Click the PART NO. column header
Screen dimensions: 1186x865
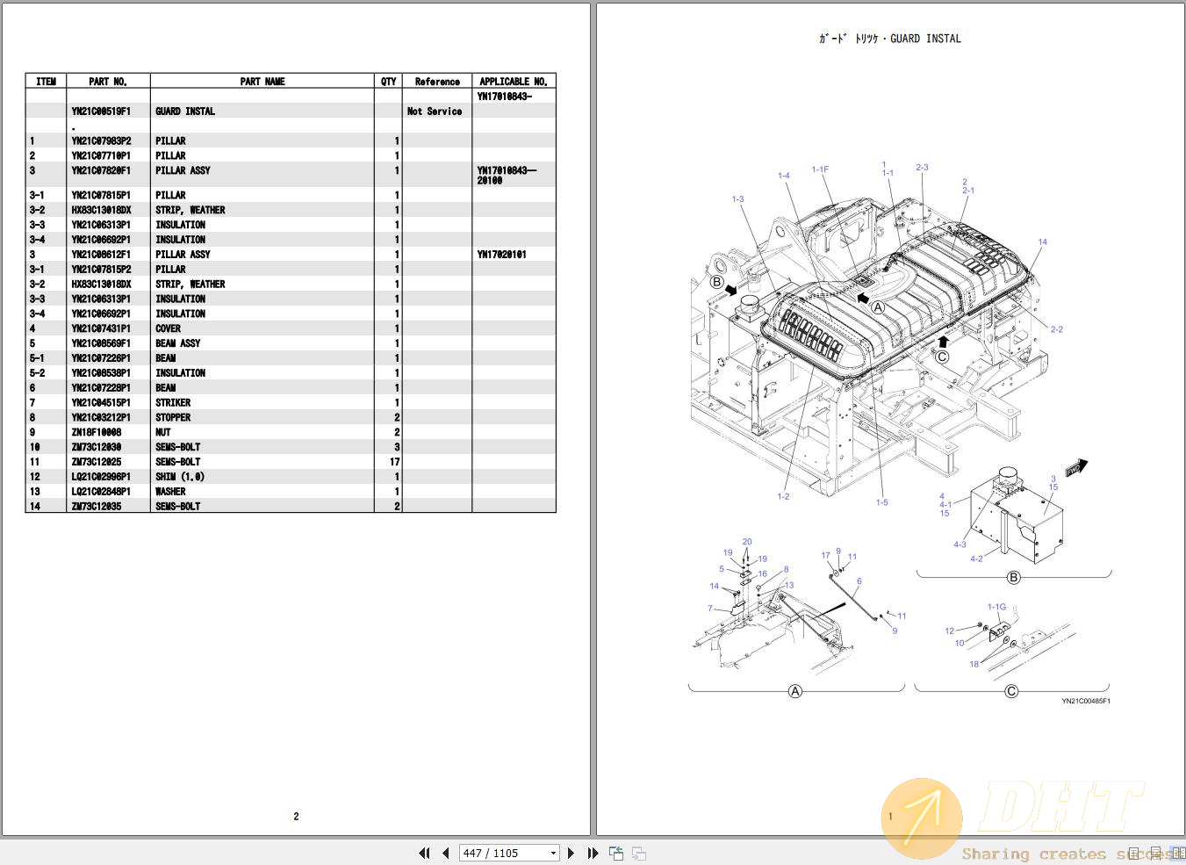click(x=108, y=82)
